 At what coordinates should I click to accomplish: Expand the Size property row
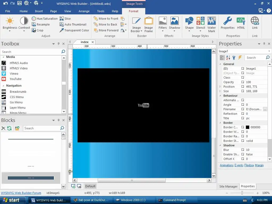point(220,91)
